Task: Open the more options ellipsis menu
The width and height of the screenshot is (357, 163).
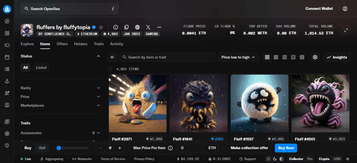Action: tap(159, 27)
